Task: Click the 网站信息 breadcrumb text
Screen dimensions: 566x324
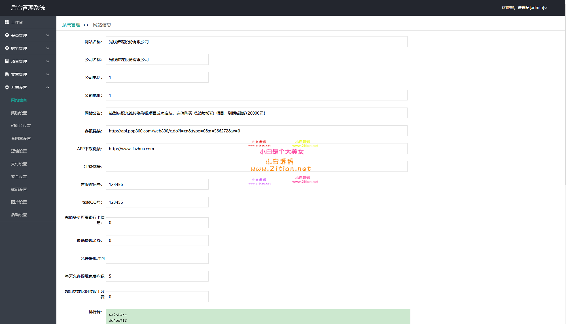Action: [102, 25]
